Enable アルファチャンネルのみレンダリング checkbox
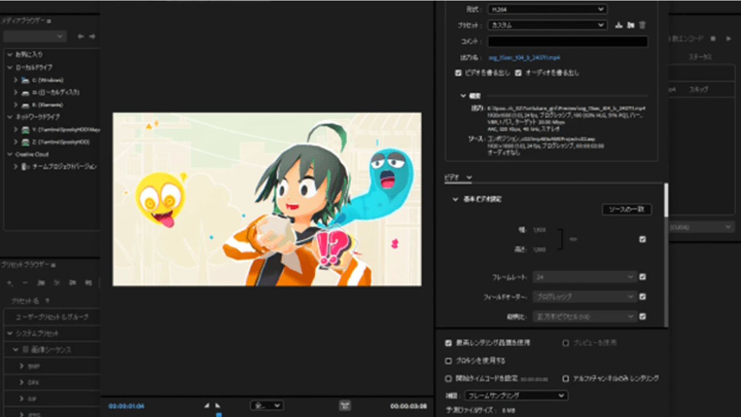 (566, 378)
